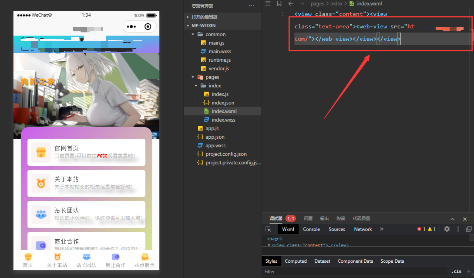Open the devtools settings gear
Screen dimensions: 474x278
coord(447,229)
